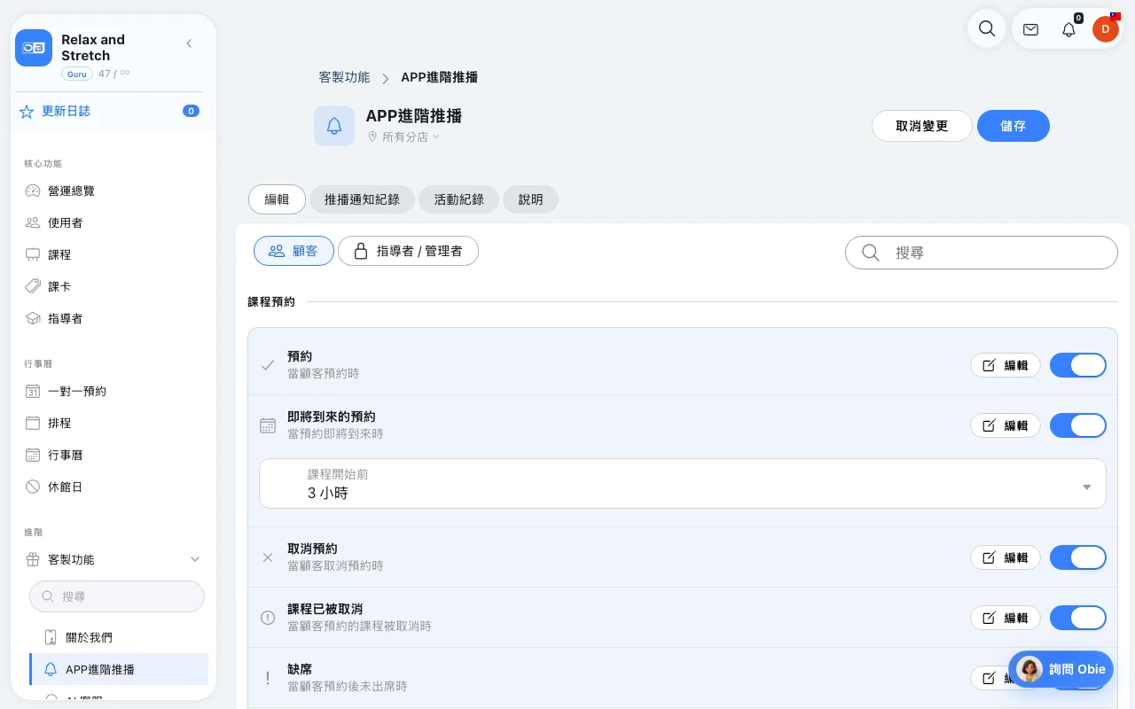The image size is (1135, 709).
Task: Click the D user avatar
Action: tap(1105, 29)
